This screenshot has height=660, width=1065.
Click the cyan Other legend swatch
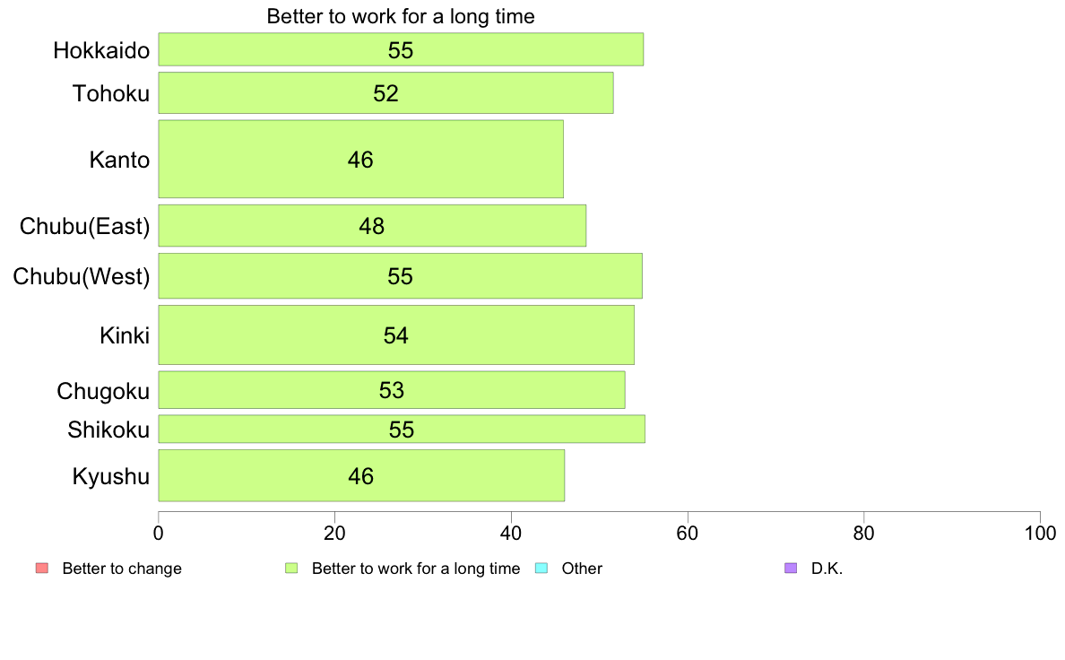click(541, 569)
